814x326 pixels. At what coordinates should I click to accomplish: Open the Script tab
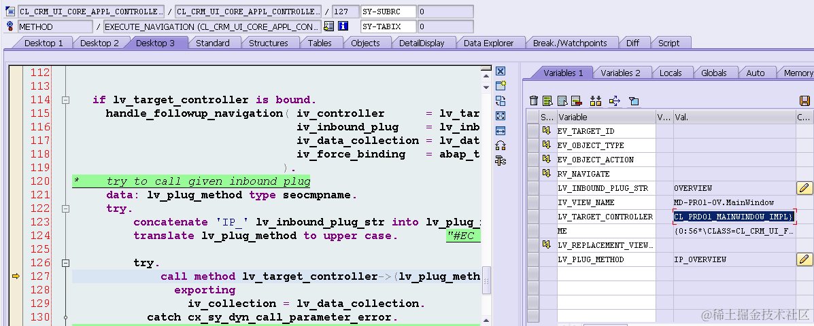[x=668, y=43]
